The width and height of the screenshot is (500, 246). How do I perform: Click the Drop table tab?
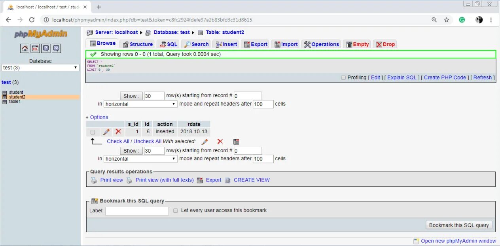click(385, 44)
